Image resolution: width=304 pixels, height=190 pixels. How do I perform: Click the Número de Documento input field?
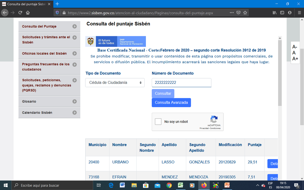[x=181, y=83]
